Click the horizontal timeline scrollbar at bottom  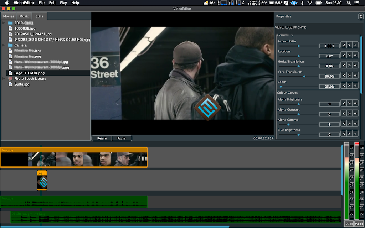[x=114, y=227]
